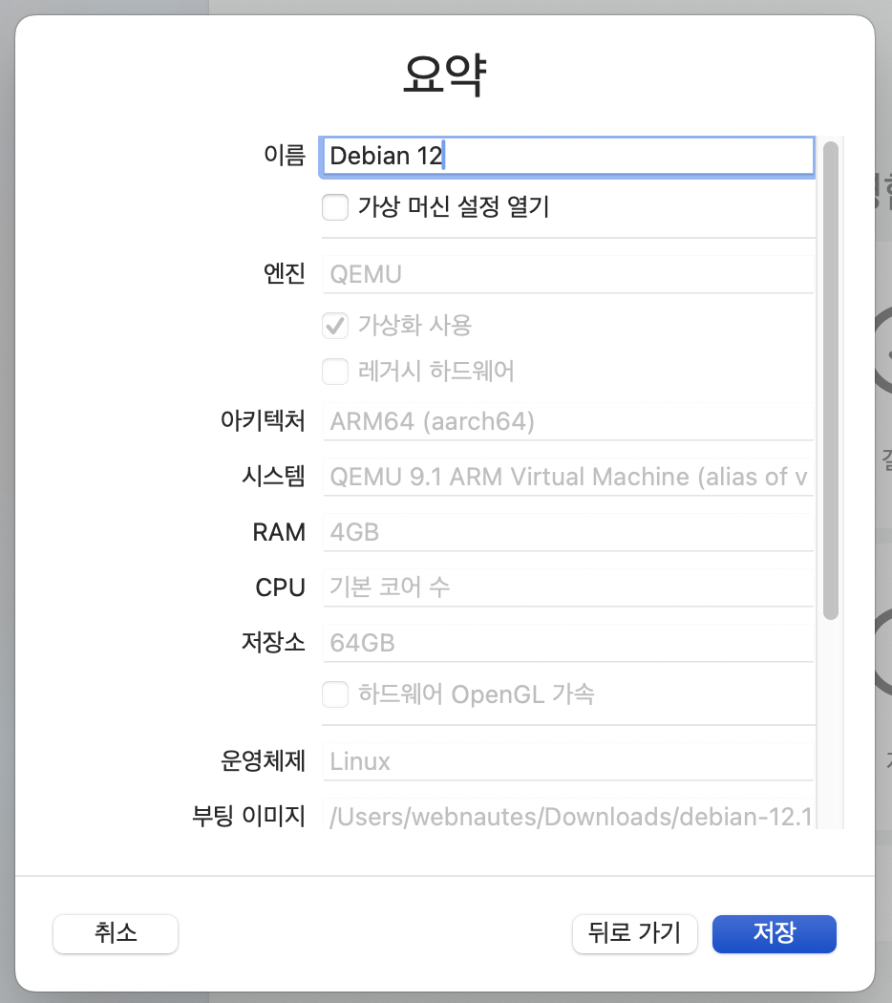Toggle the 가상화 사용 checkbox
This screenshot has width=892, height=1003.
(335, 326)
